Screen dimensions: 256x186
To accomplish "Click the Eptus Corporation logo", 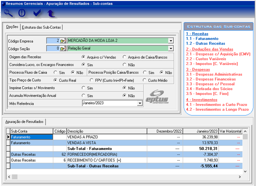I will pyautogui.click(x=158, y=97).
